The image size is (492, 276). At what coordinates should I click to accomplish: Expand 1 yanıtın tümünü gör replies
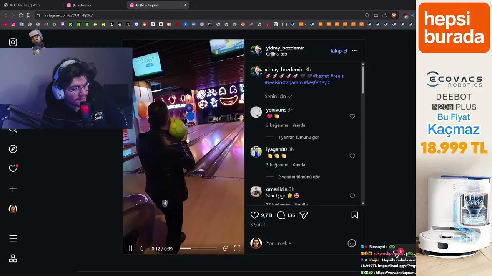(x=299, y=137)
